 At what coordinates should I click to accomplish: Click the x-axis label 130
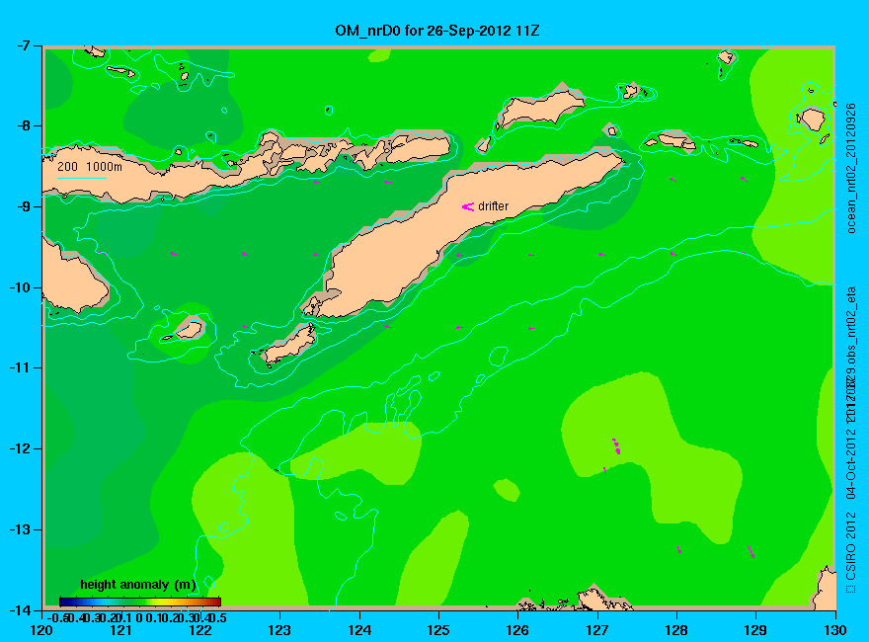(835, 630)
